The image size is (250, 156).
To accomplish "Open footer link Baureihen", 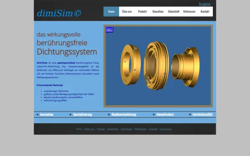I will pos(113,129).
